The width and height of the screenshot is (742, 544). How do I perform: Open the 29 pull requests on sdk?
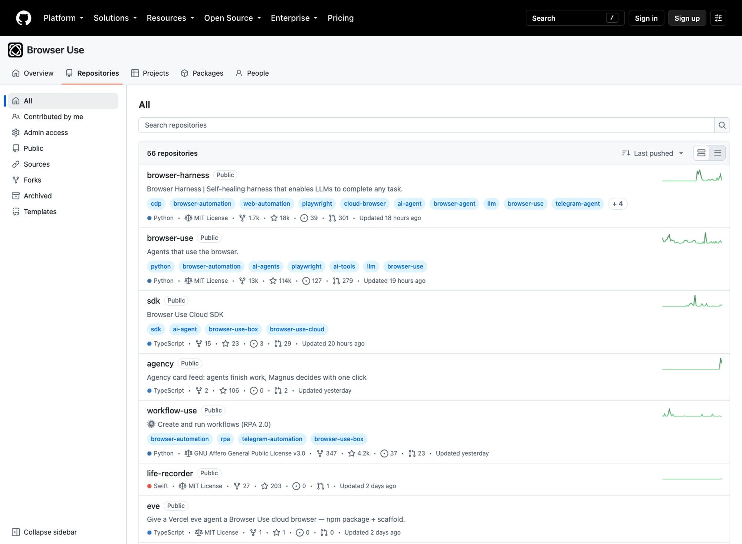(283, 343)
